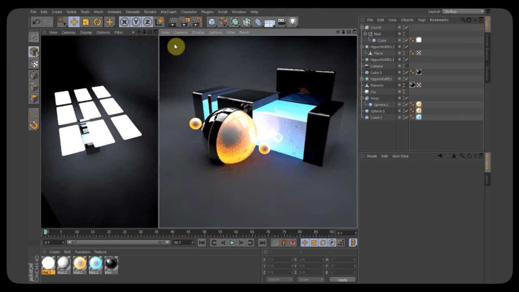This screenshot has width=519, height=292.
Task: Open the Texture menu in material manager
Action: (x=100, y=252)
